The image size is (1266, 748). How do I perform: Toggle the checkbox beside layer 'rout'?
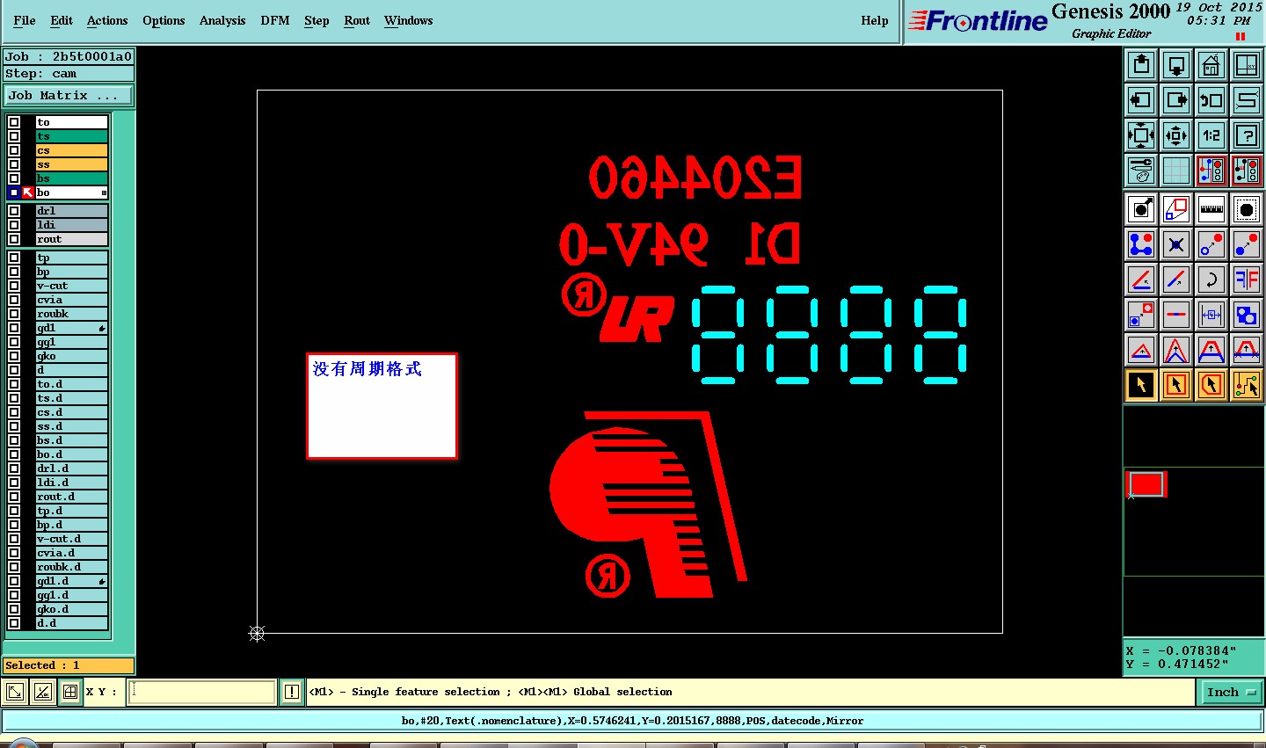(x=14, y=239)
